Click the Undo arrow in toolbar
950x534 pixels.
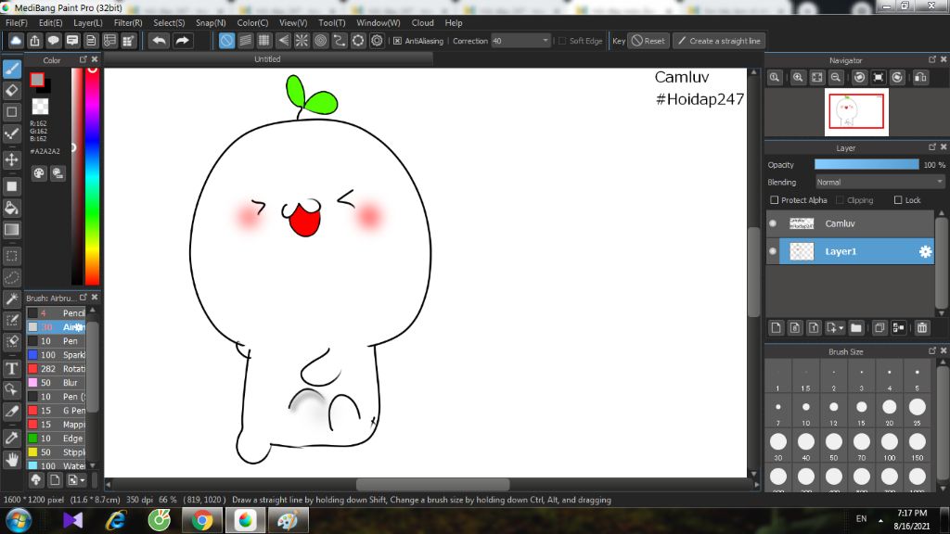[x=160, y=41]
